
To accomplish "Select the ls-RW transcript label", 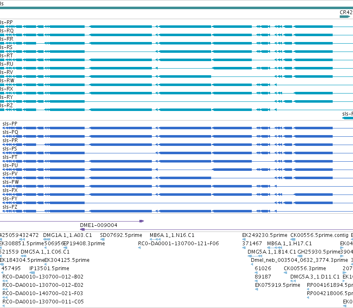I will pos(7,81).
